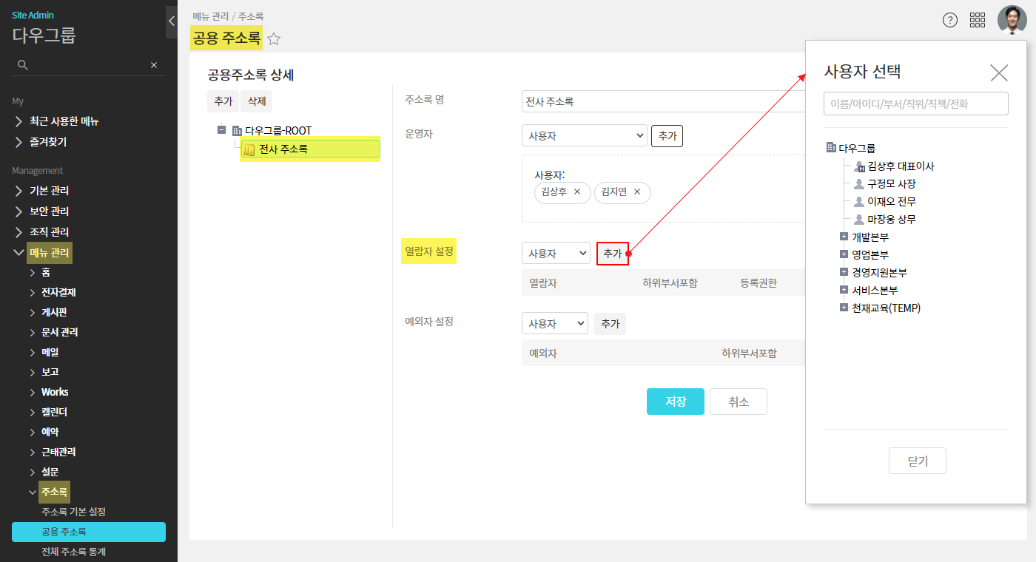Collapse the left sidebar with arrow
1036x562 pixels.
[172, 21]
